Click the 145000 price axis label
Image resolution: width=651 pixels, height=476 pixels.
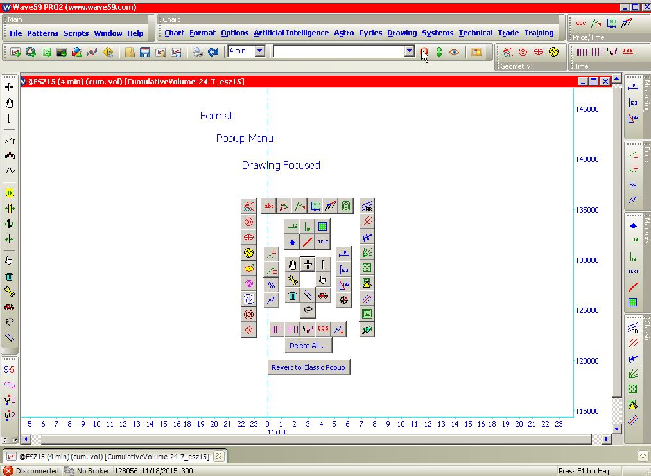point(587,109)
